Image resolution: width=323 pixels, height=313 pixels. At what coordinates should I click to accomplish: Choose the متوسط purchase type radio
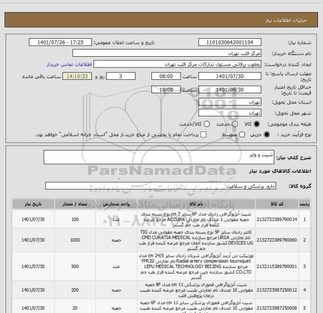point(242,135)
